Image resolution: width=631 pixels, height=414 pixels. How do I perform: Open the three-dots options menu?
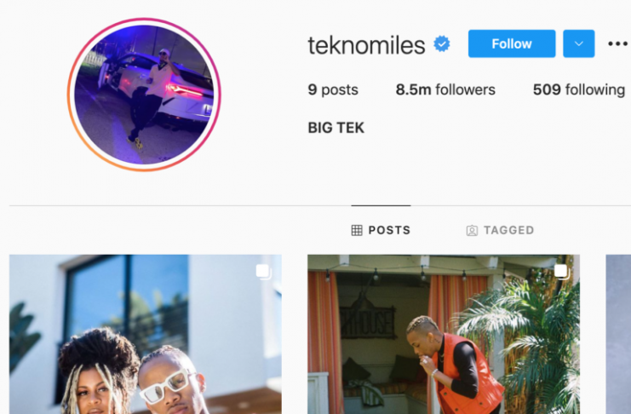click(x=618, y=43)
